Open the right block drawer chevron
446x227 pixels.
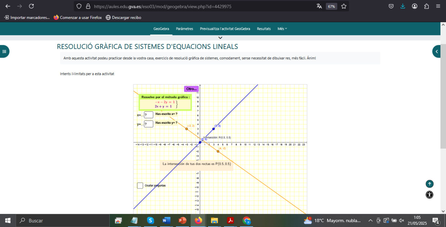pos(437,51)
